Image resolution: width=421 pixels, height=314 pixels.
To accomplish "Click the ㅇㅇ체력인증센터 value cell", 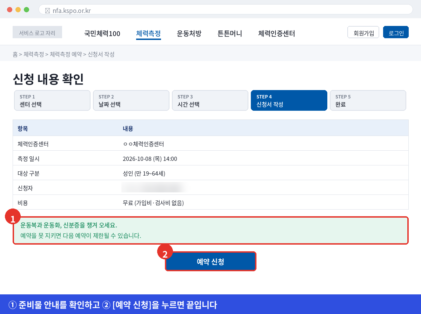I will (143, 144).
